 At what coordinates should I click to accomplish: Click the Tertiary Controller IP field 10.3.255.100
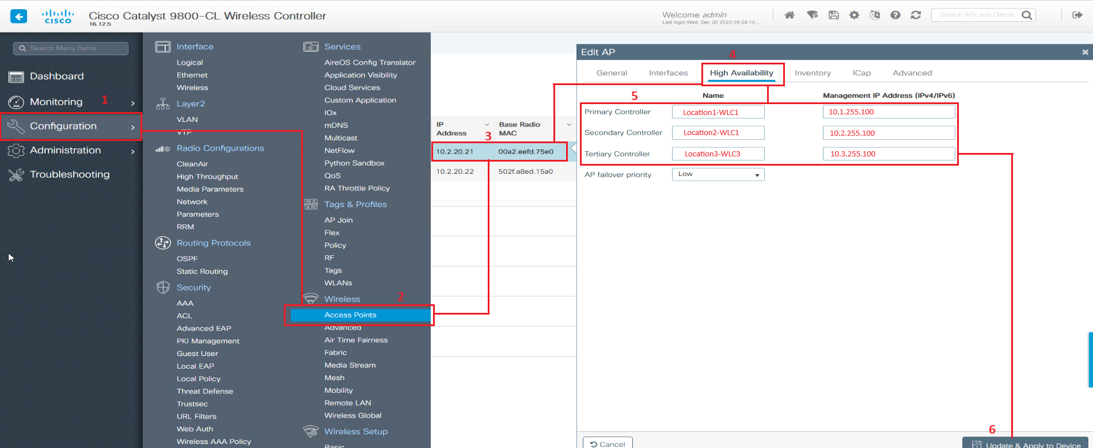pos(889,154)
